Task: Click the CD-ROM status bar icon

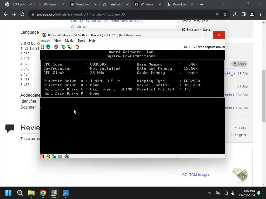Action: coord(48,156)
